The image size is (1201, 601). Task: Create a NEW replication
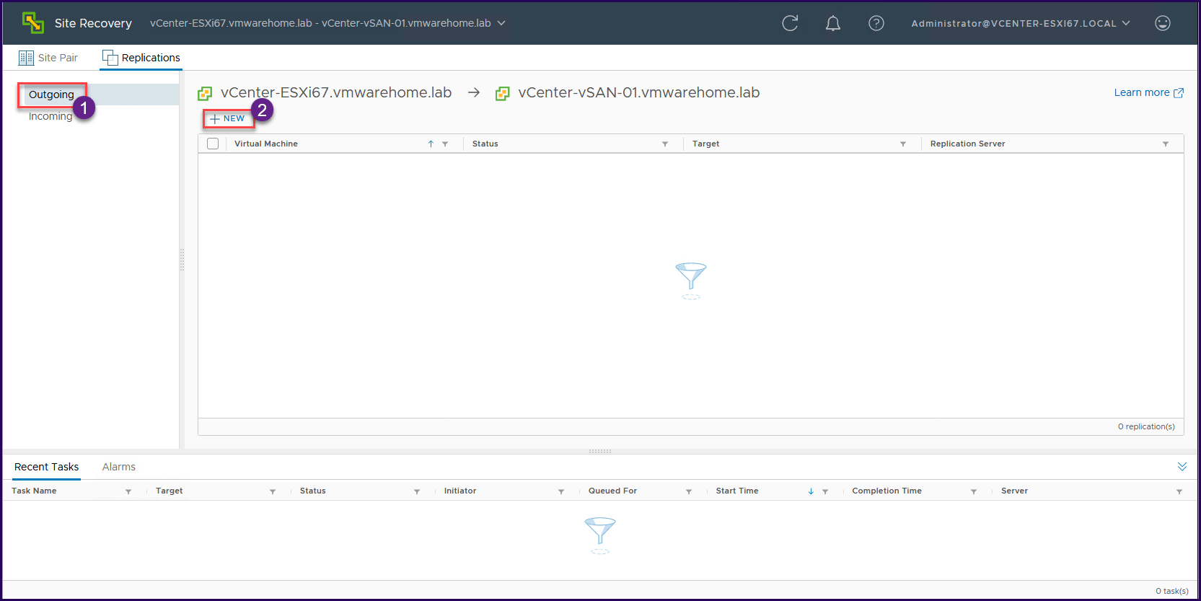click(228, 118)
